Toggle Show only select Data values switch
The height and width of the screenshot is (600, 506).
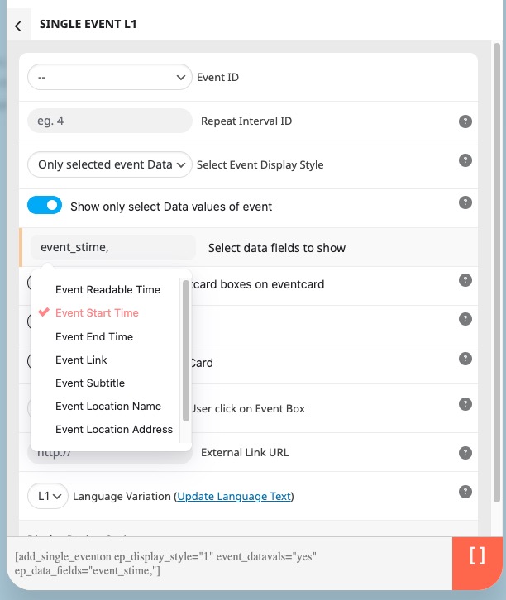[x=45, y=205]
